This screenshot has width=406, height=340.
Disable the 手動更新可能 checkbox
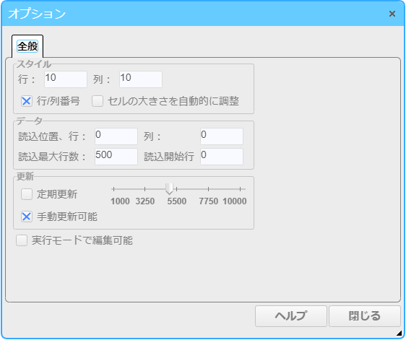[27, 217]
